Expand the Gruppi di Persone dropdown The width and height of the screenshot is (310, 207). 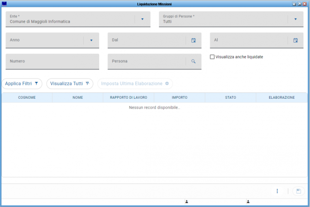point(295,19)
